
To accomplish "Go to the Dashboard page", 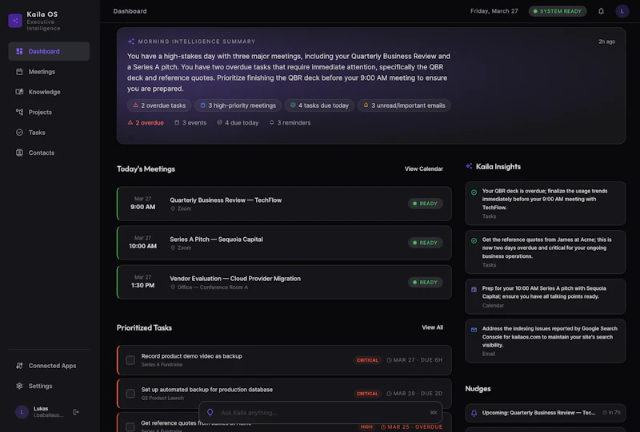I will [x=49, y=51].
